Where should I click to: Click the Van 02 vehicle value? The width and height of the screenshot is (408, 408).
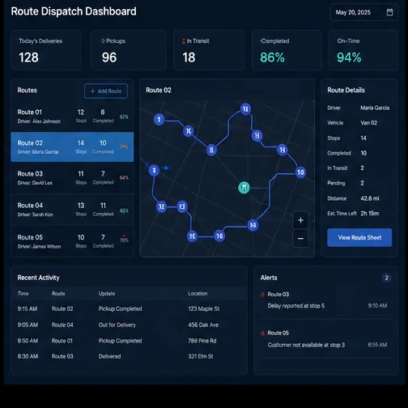pyautogui.click(x=368, y=123)
